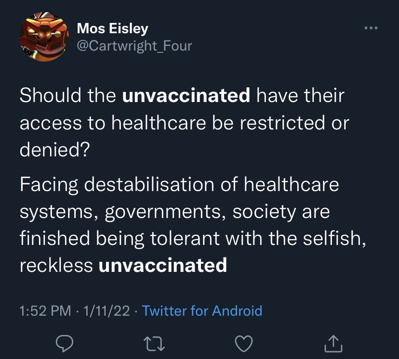Open the Mos Eisley display name

pyautogui.click(x=112, y=28)
